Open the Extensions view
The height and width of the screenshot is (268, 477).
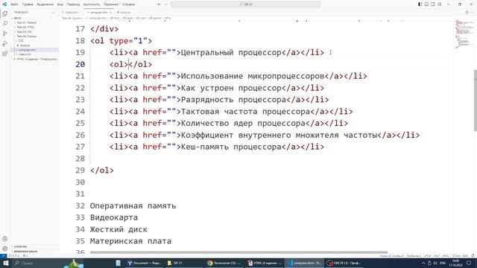[x=5, y=54]
